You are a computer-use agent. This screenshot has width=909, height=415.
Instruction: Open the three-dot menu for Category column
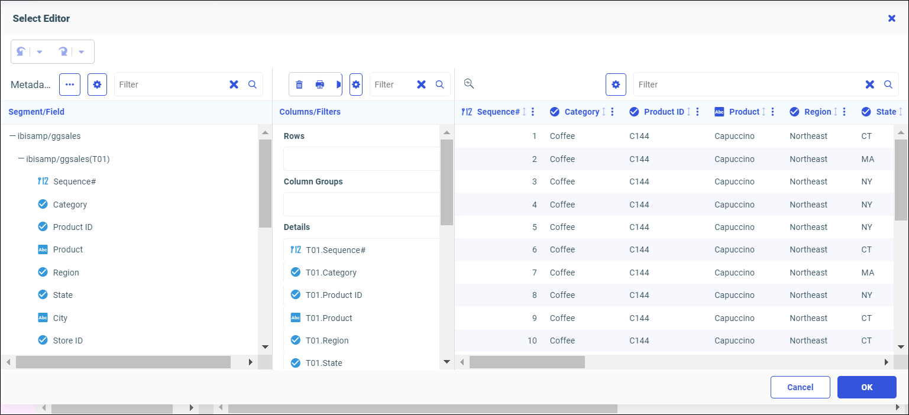[612, 112]
